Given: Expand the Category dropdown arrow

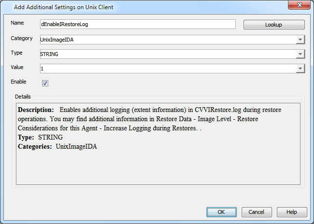Looking at the screenshot, I should coord(300,40).
